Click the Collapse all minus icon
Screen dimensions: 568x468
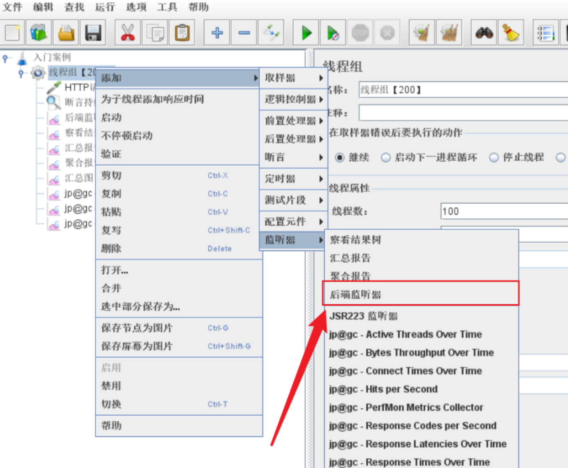[244, 32]
